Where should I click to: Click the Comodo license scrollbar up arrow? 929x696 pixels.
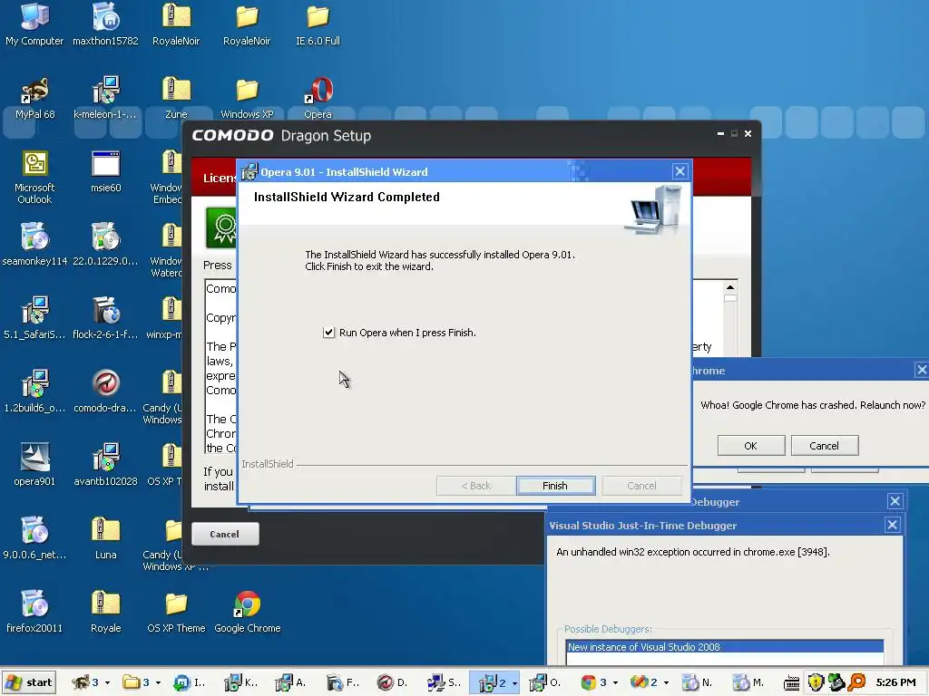(730, 287)
